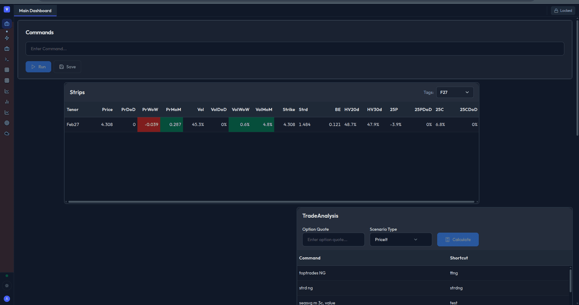Click the Strips table horizontal scrollbar
The width and height of the screenshot is (579, 305).
271,202
